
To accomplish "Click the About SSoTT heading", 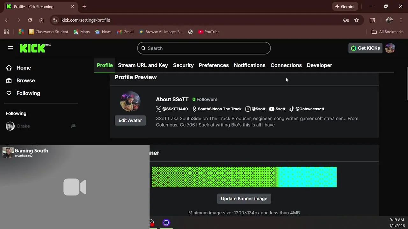I will point(172,100).
